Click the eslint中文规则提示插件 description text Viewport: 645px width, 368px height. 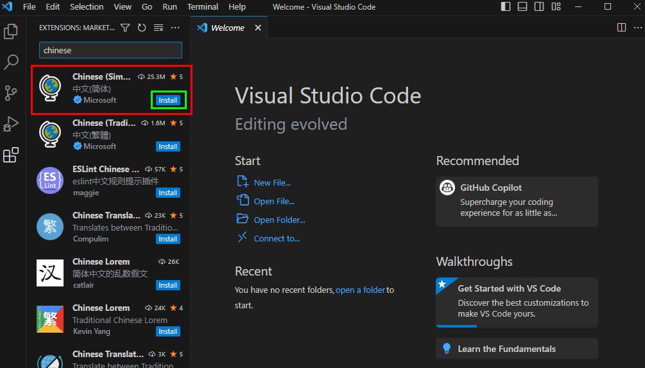(116, 181)
